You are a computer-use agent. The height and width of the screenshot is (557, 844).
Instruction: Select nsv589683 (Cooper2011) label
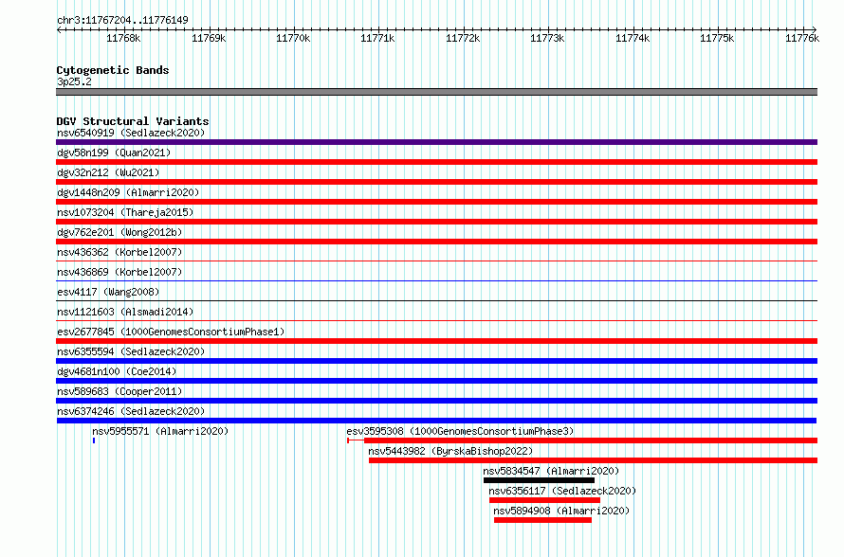[x=119, y=391]
